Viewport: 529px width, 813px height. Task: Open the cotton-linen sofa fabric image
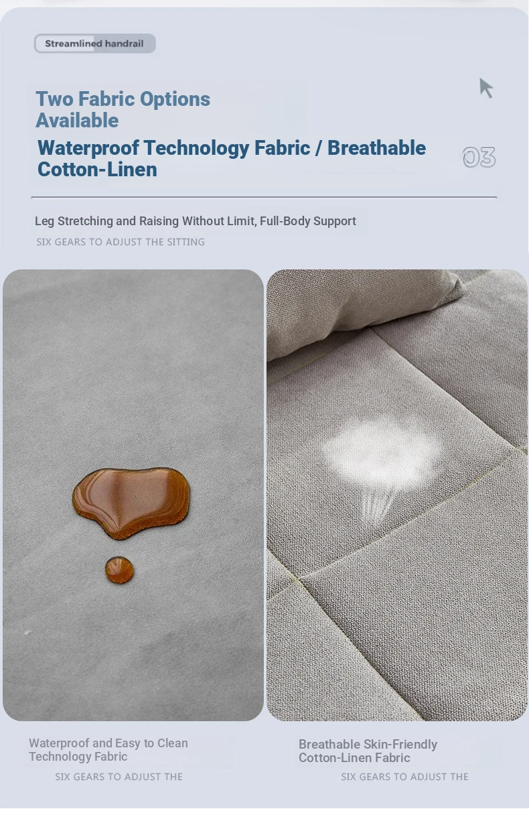[397, 495]
